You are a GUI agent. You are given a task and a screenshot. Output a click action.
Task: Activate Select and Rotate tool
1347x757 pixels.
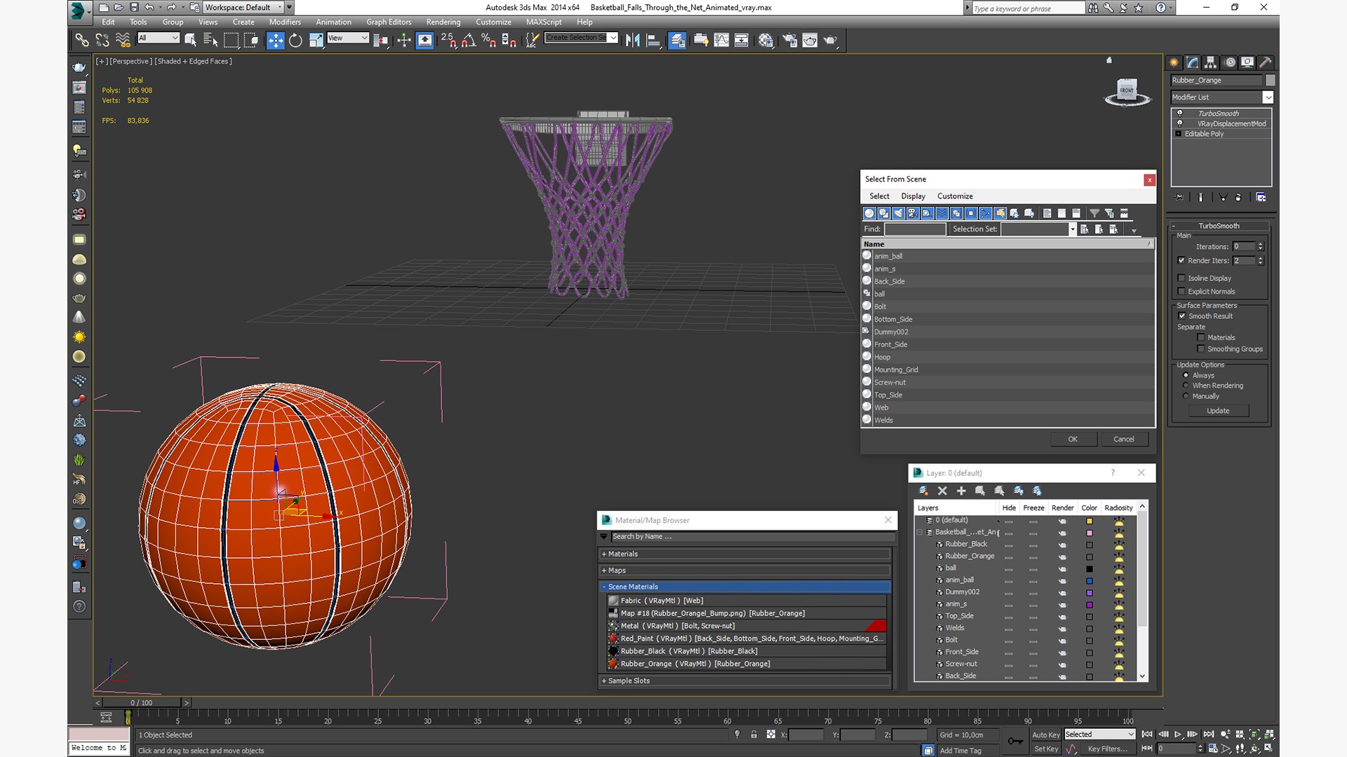pyautogui.click(x=295, y=40)
